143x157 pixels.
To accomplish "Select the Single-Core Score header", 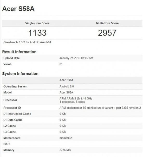I will pos(37,23).
